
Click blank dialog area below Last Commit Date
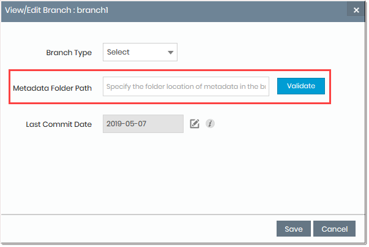pyautogui.click(x=184, y=172)
